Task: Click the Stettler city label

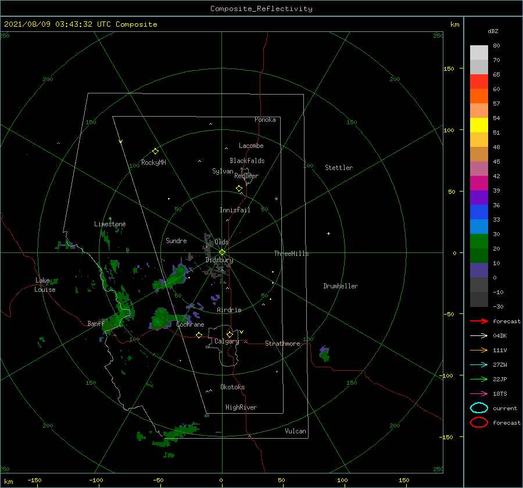Action: [339, 168]
